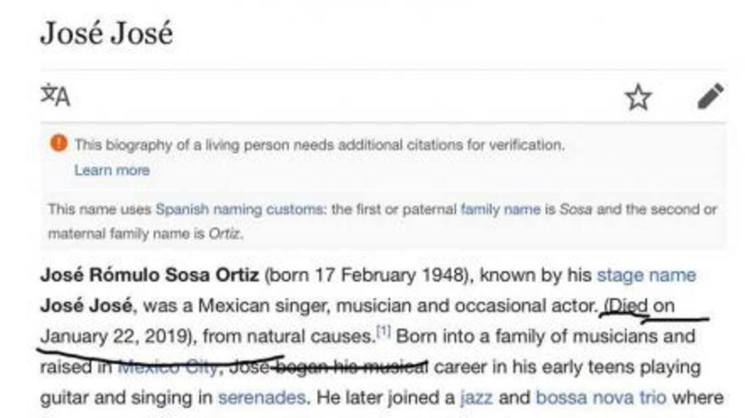Image resolution: width=745 pixels, height=418 pixels.
Task: Tap the living person biography notice text
Action: [x=319, y=144]
